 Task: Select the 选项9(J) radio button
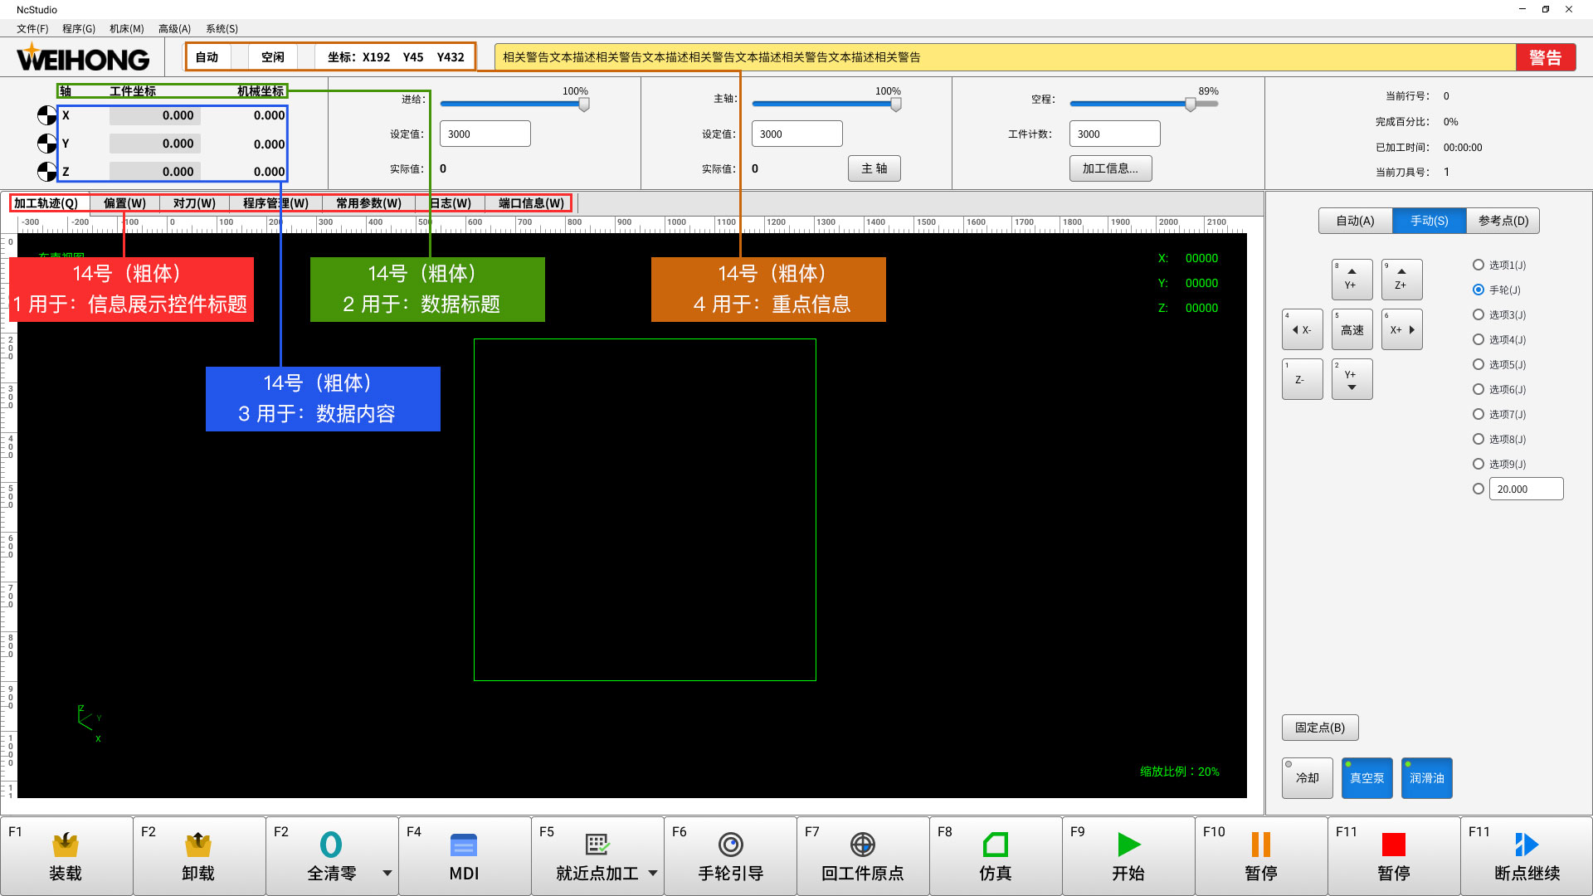coord(1478,464)
